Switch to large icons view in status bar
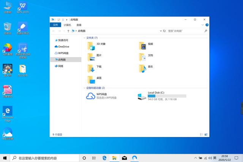 point(206,134)
